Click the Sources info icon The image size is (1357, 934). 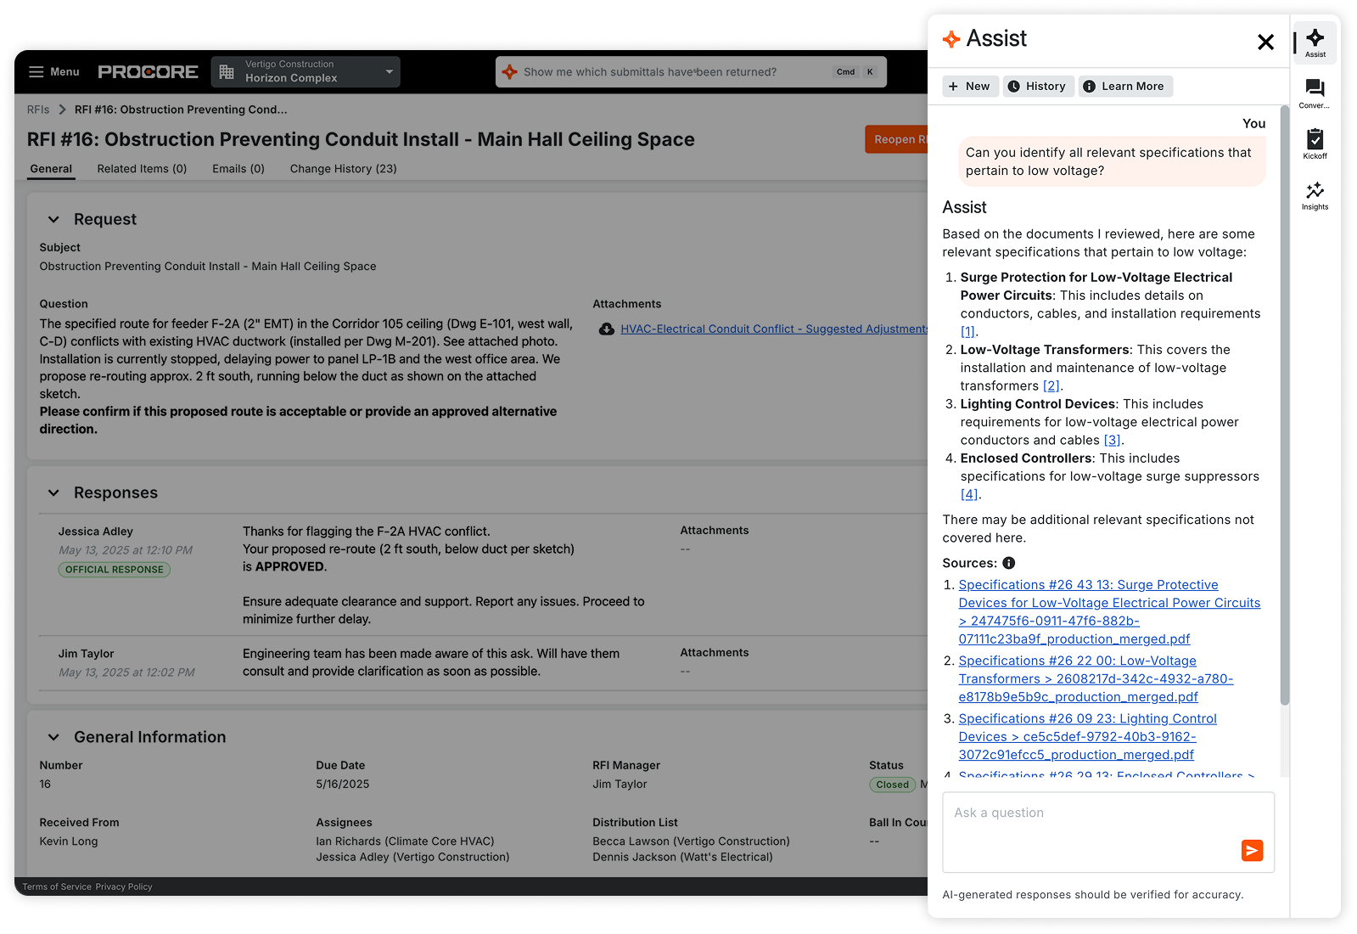[1009, 563]
